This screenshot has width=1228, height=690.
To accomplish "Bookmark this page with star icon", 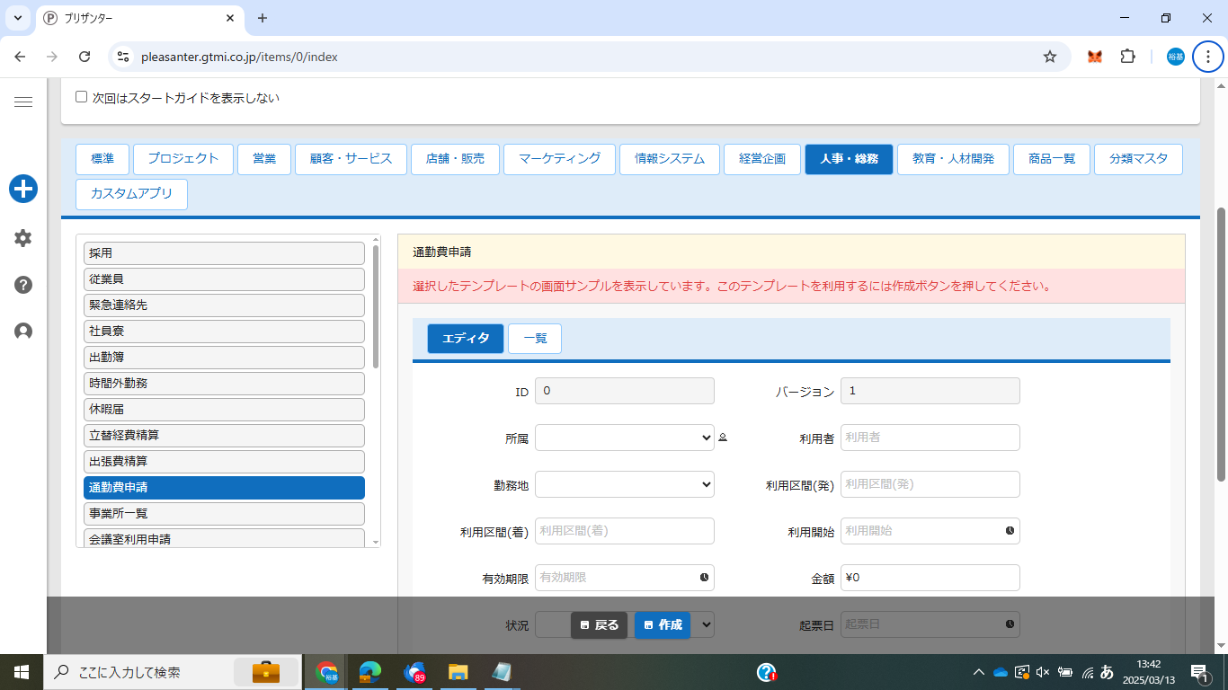I will (x=1049, y=57).
